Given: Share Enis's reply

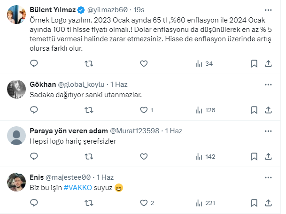Looking at the screenshot, I should pos(268,203).
